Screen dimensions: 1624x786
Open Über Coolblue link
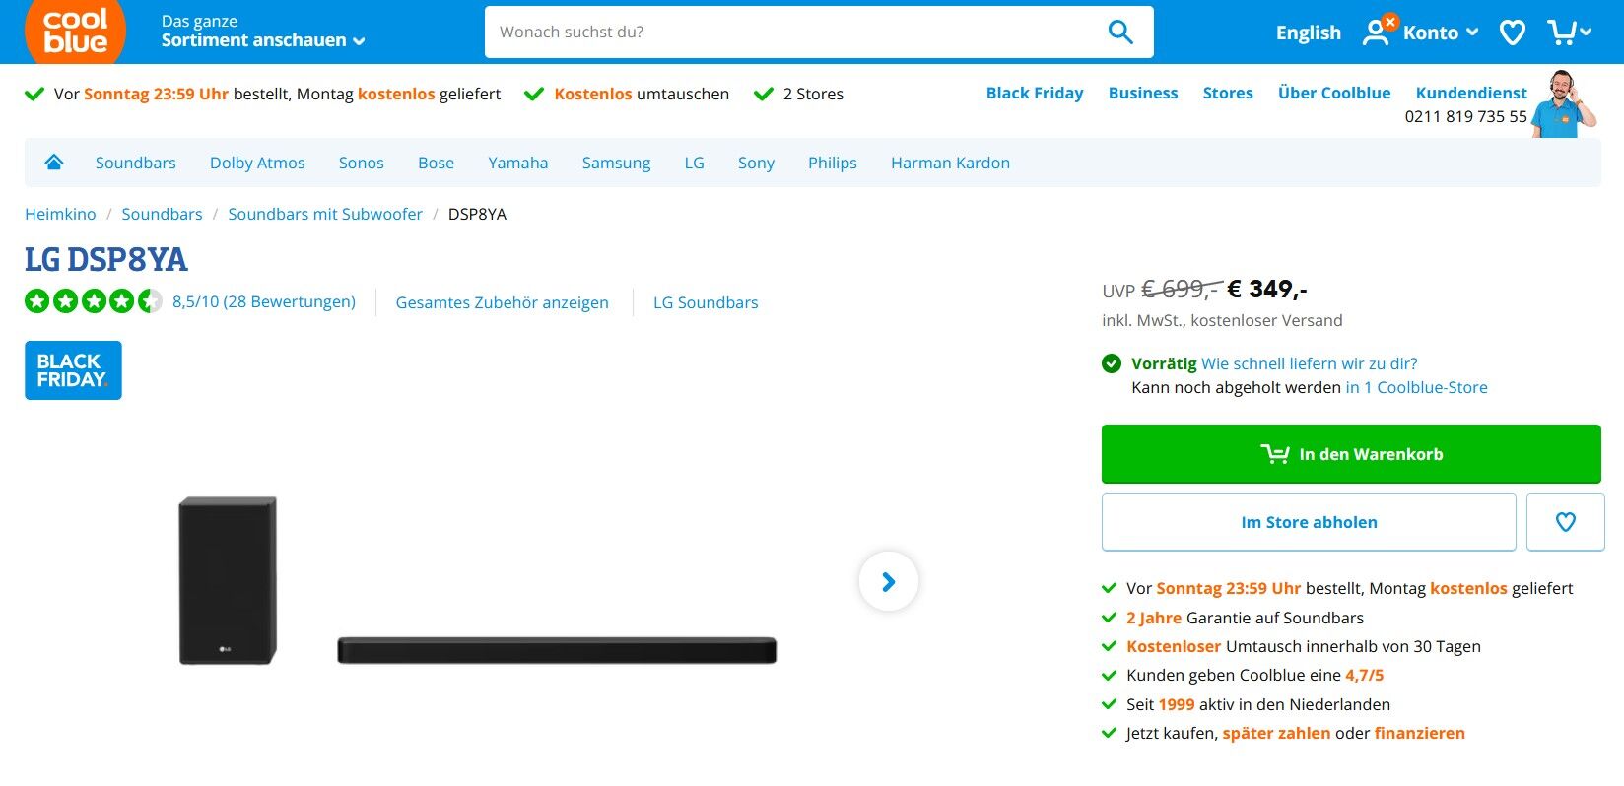1334,93
